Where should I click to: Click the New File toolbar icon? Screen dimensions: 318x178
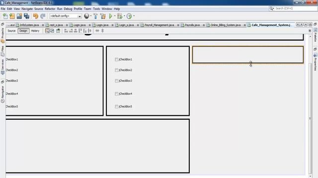pos(5,16)
